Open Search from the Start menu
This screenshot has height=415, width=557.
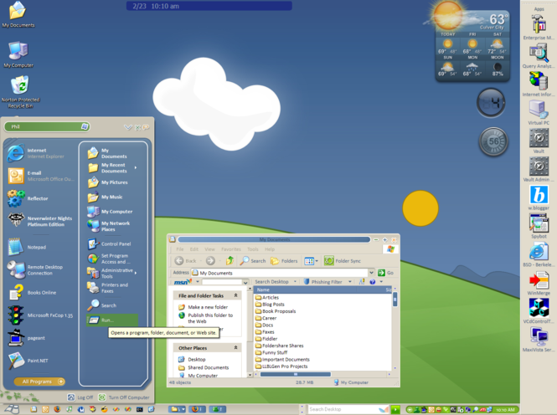tap(102, 305)
